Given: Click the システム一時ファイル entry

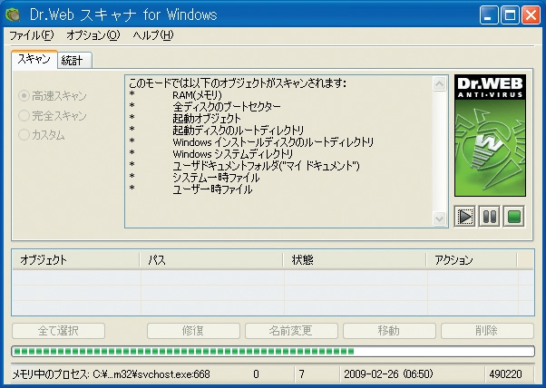Looking at the screenshot, I should (x=216, y=178).
